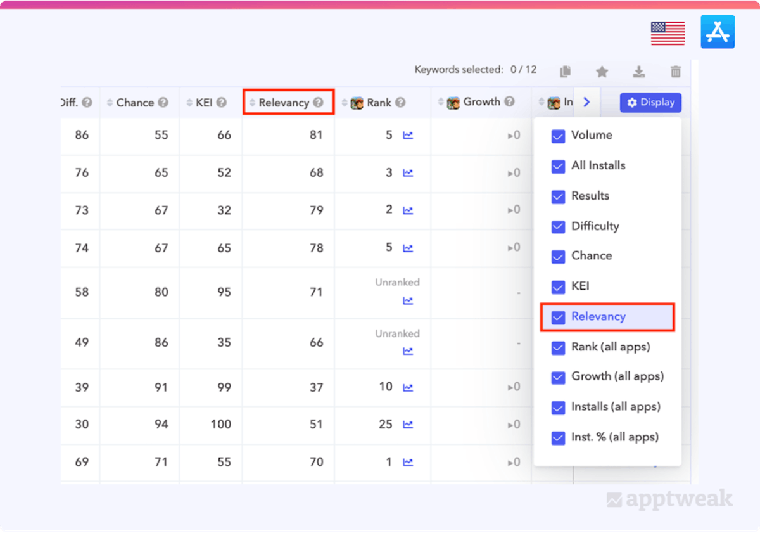760x533 pixels.
Task: Click the copy keywords icon
Action: pos(566,72)
